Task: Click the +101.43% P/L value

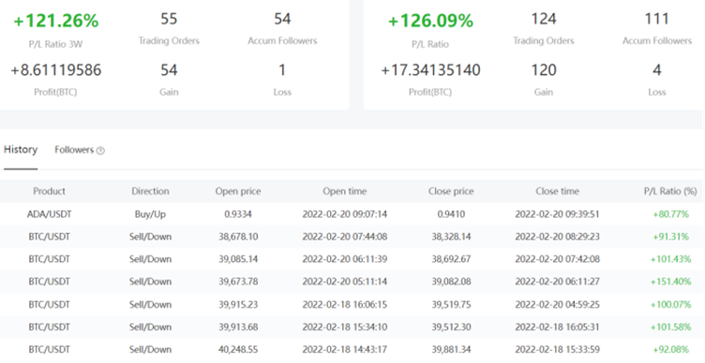Action: [670, 259]
